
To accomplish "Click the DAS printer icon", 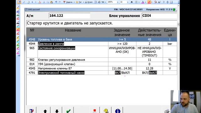I will click(167, 111).
